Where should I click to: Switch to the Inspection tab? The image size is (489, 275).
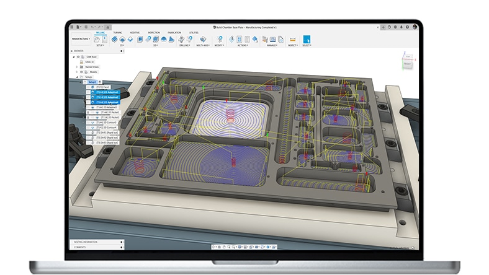point(153,32)
